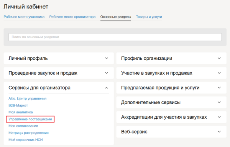The image size is (230, 147).
Task: Click the Личный кабинет page title
Action: (x=26, y=7)
